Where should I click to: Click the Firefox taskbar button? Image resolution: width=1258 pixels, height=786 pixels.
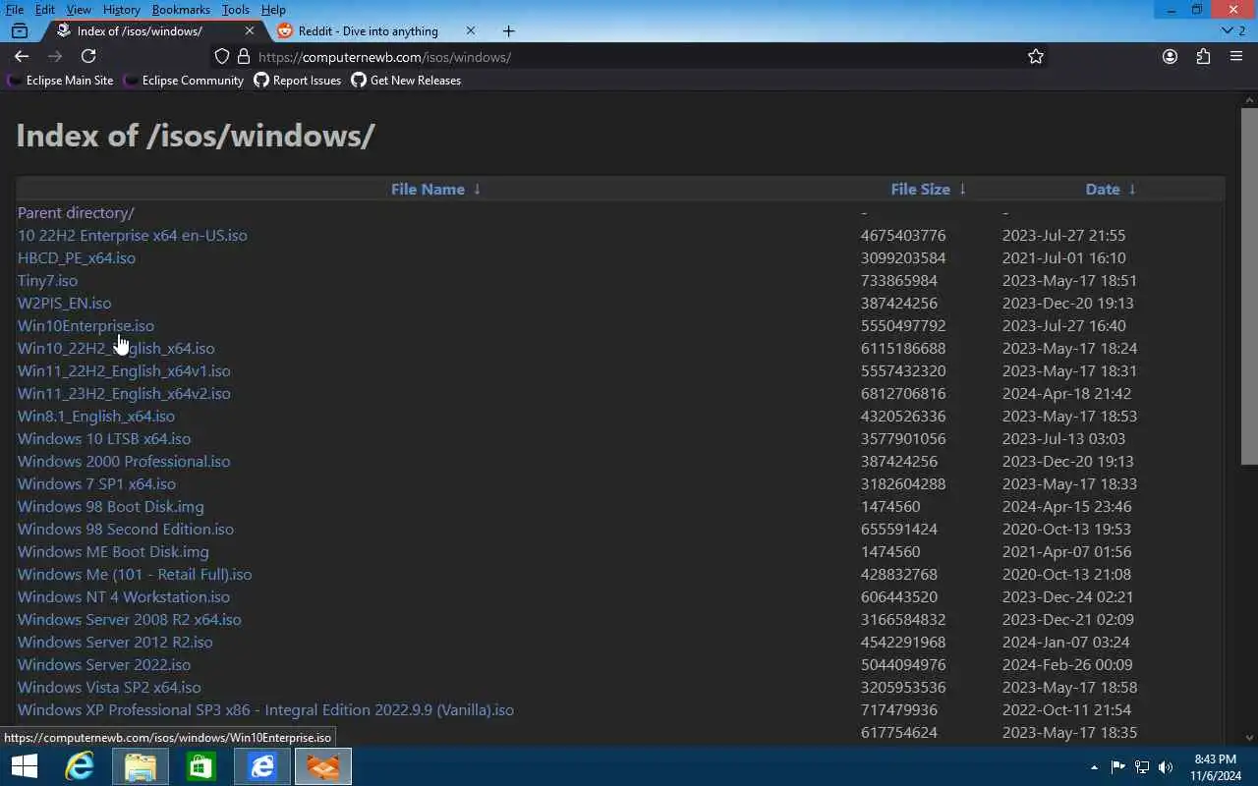(322, 766)
